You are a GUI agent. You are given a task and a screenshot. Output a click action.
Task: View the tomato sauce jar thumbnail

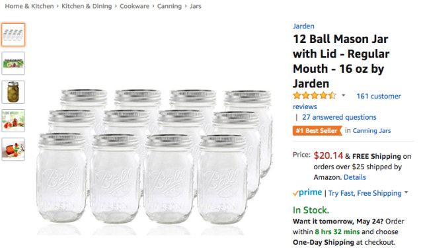[13, 149]
